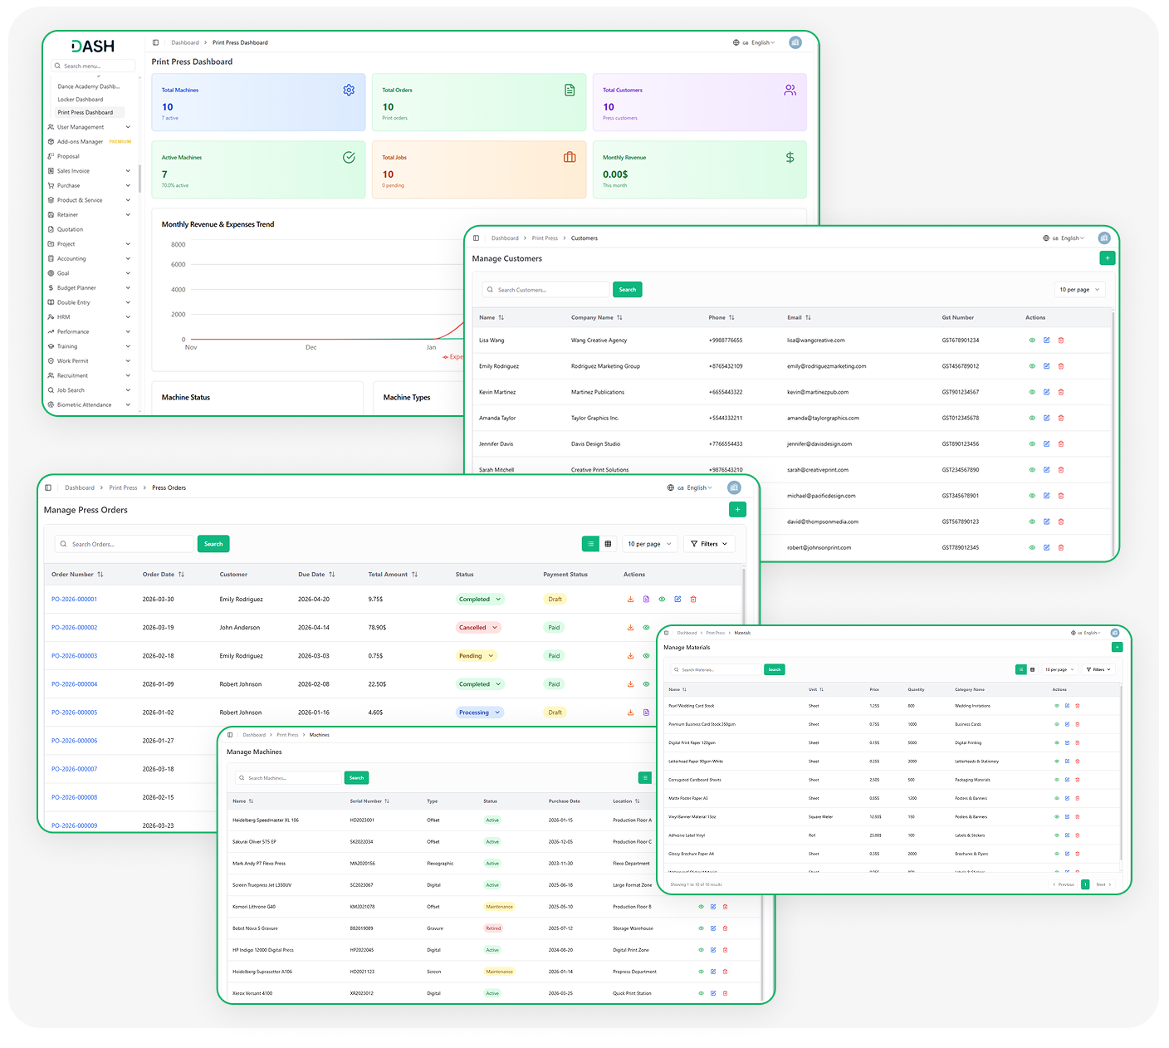Click the user avatar in the Print Press Dashboard window
This screenshot has height=1048, width=1169.
795,42
